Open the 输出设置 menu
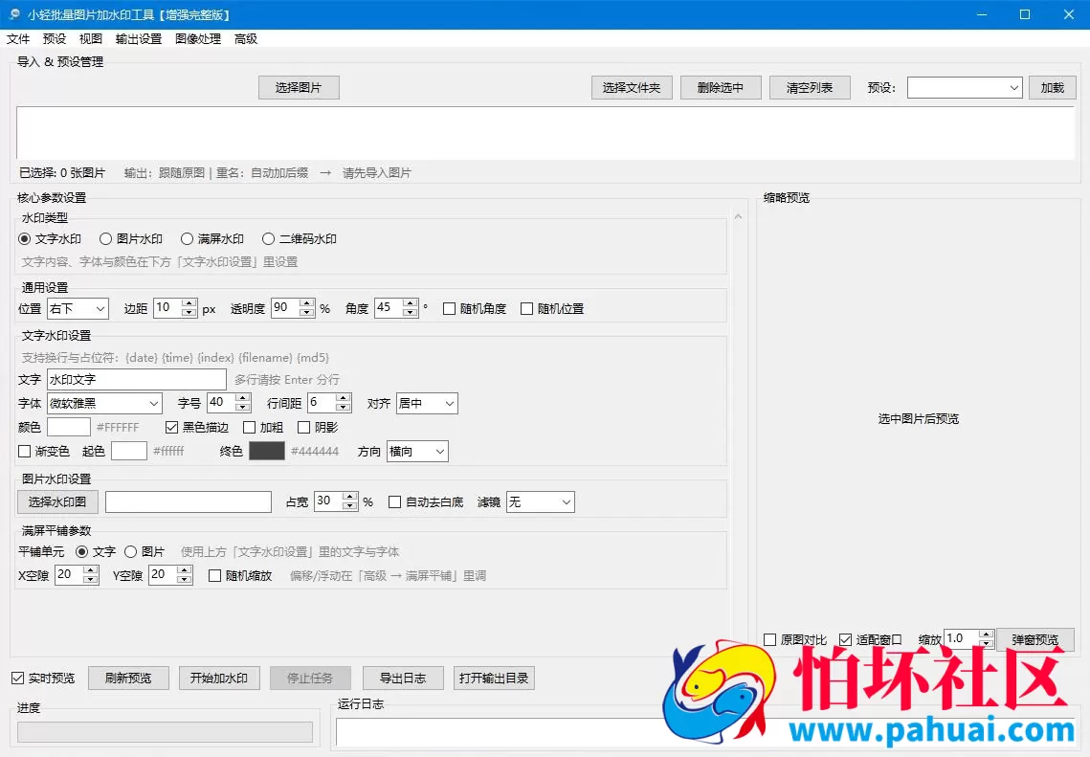 139,39
